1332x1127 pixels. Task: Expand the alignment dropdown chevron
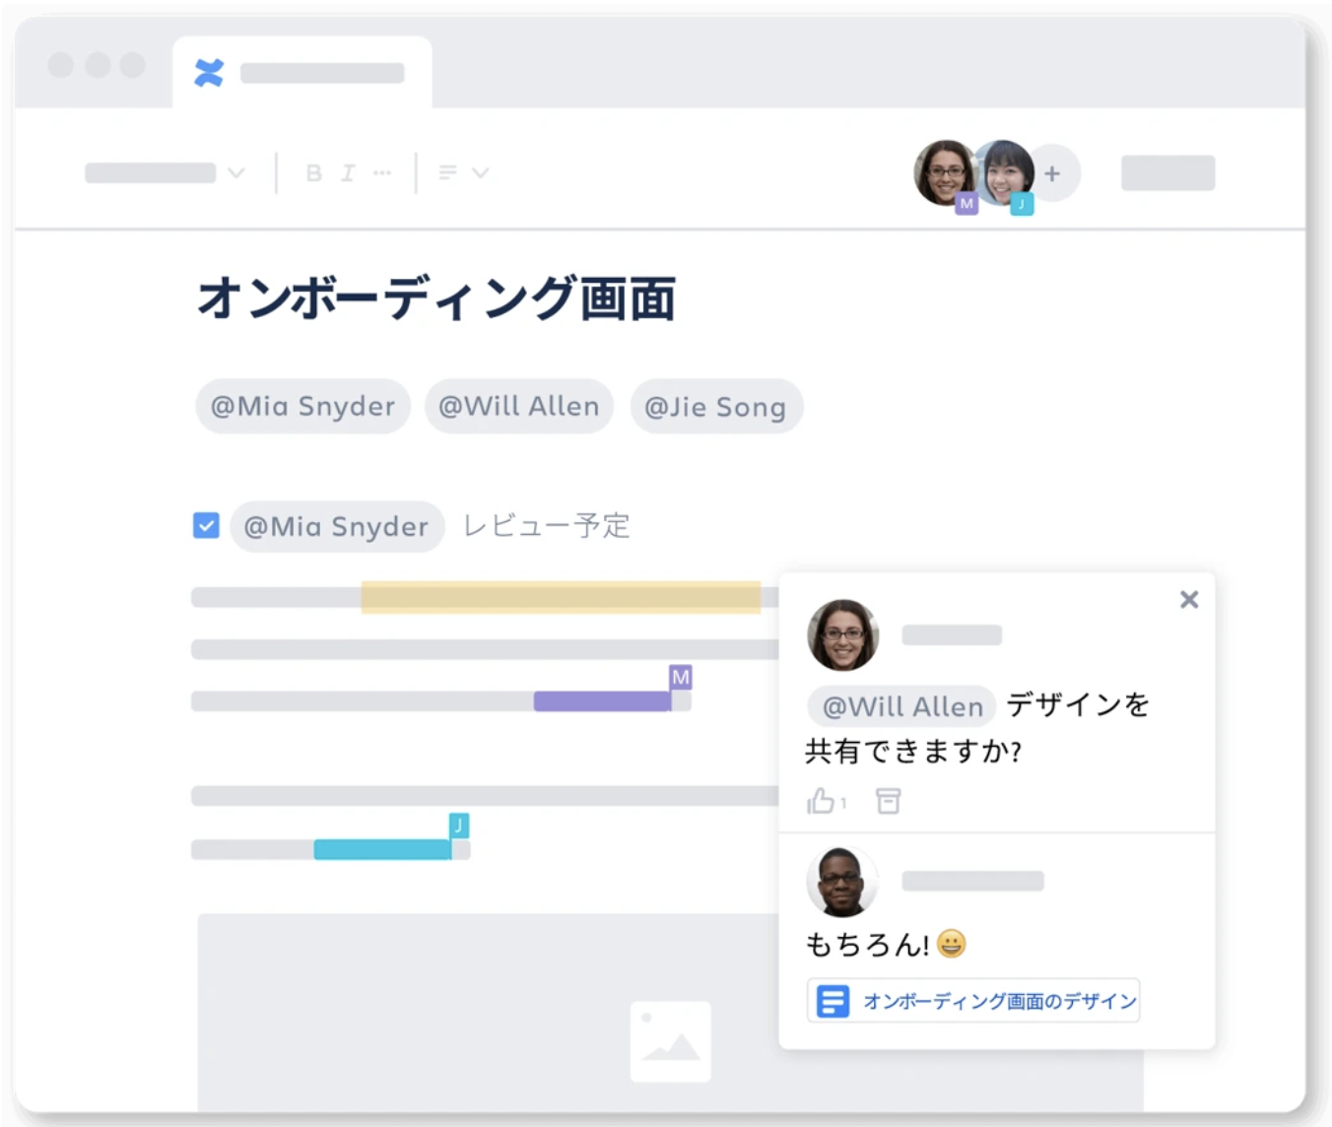click(x=481, y=173)
